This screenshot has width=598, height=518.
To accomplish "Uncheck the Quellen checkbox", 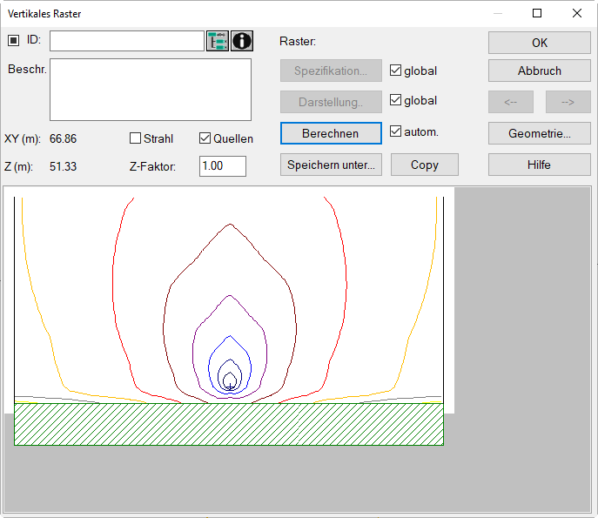I will [x=205, y=138].
